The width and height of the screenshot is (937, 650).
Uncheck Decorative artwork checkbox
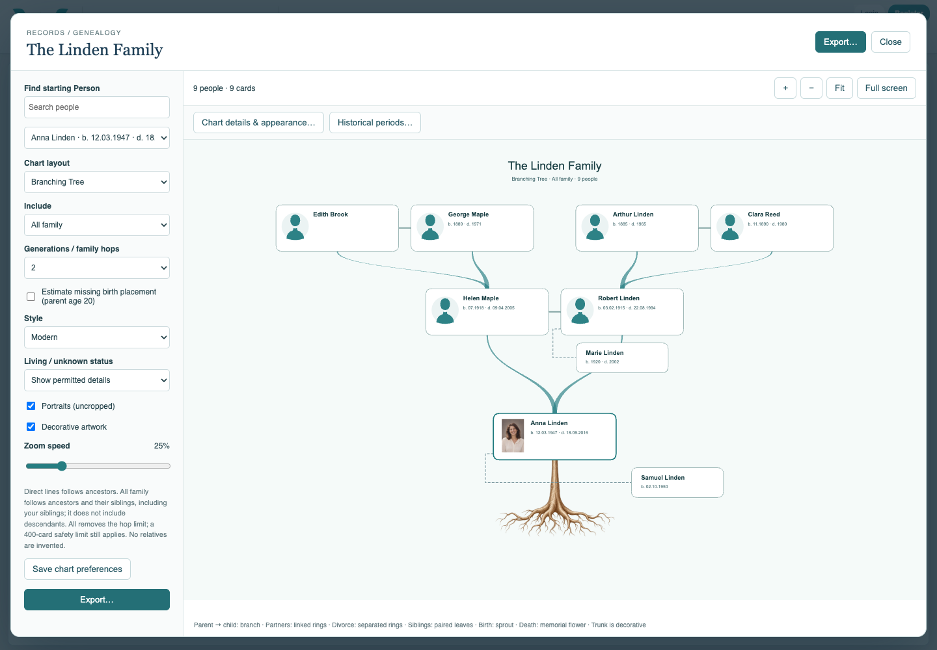pos(31,426)
